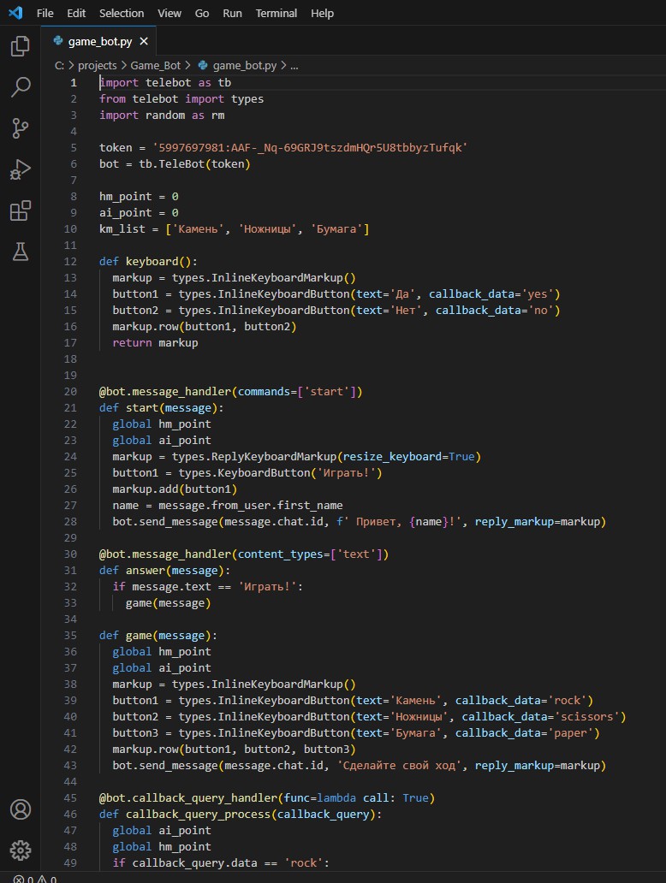Click 'return markup' on line 17

click(155, 342)
